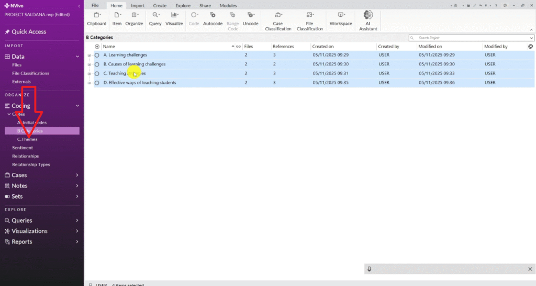Open the Clipboard ribbon tool

coord(96,19)
